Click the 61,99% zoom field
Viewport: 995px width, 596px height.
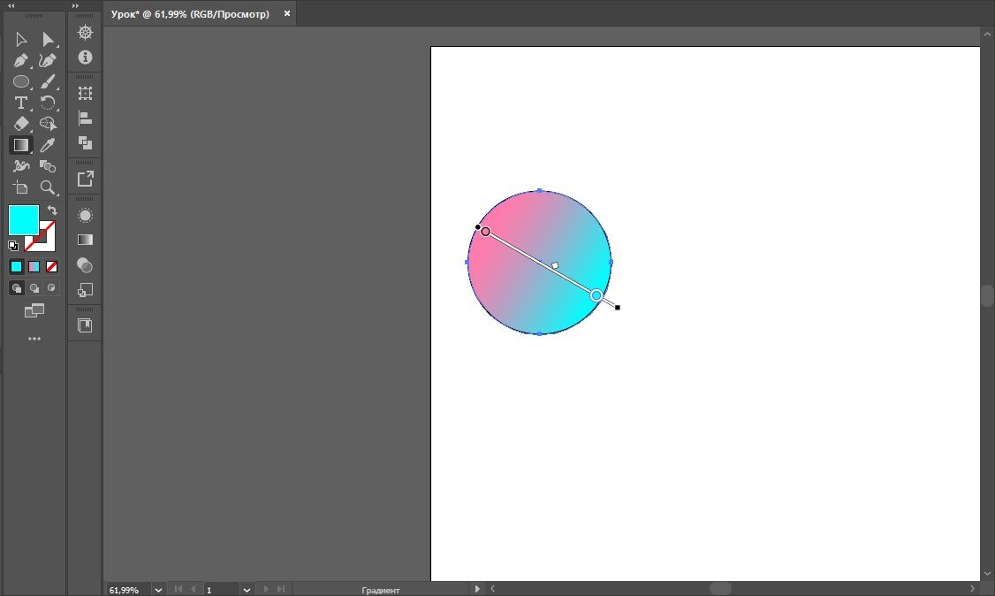pos(127,590)
